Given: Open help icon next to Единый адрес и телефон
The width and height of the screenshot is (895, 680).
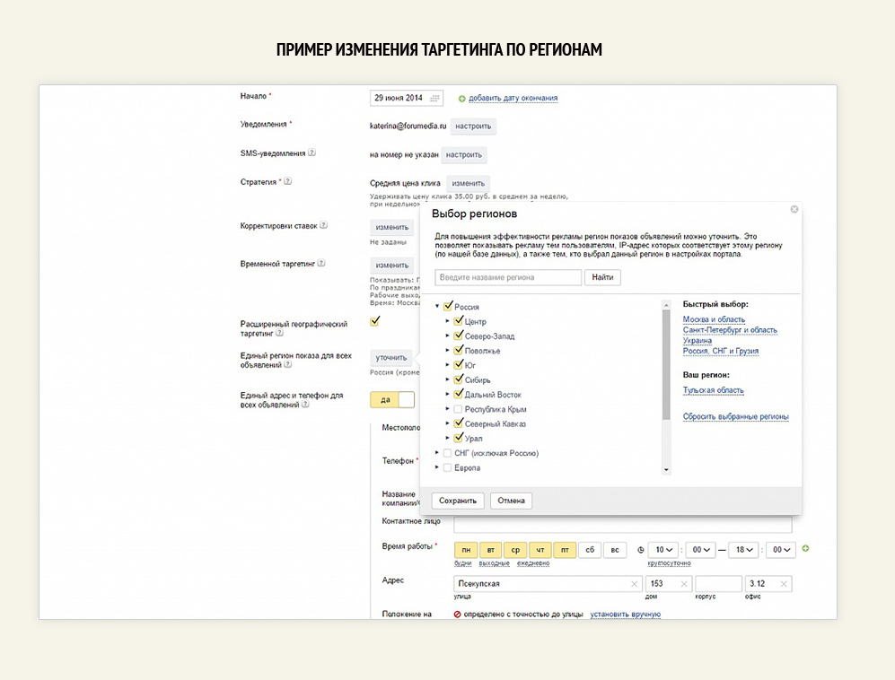Looking at the screenshot, I should pos(305,404).
